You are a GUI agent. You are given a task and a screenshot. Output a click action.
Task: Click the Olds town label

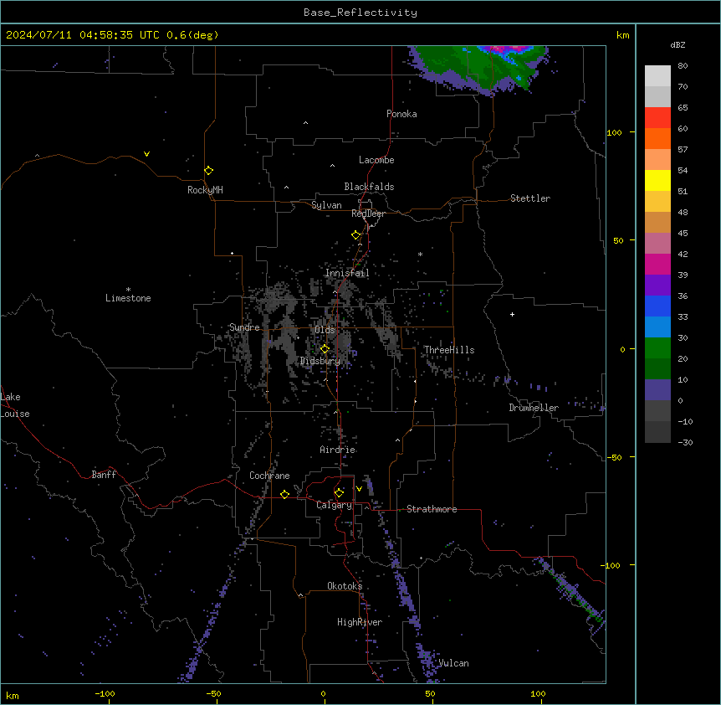(325, 330)
